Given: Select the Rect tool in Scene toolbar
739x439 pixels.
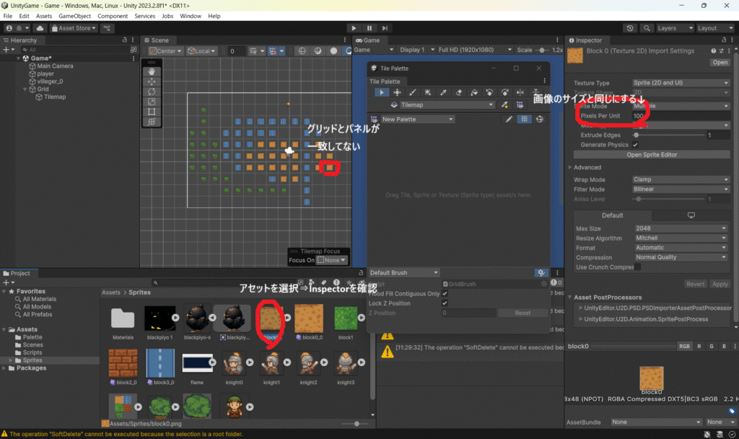Looking at the screenshot, I should click(x=152, y=112).
